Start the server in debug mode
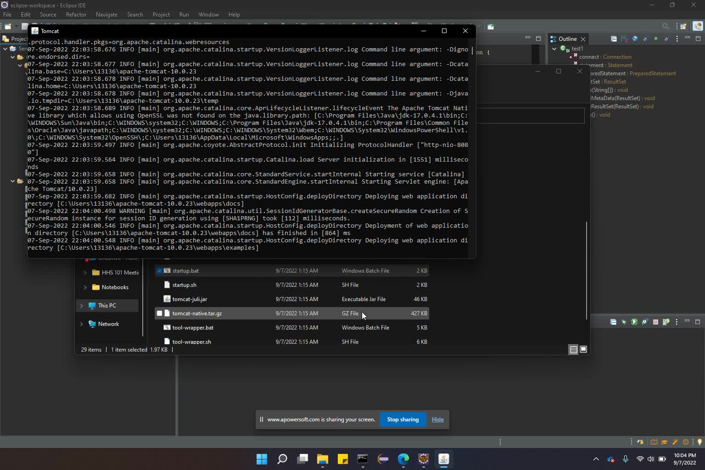 point(624,322)
